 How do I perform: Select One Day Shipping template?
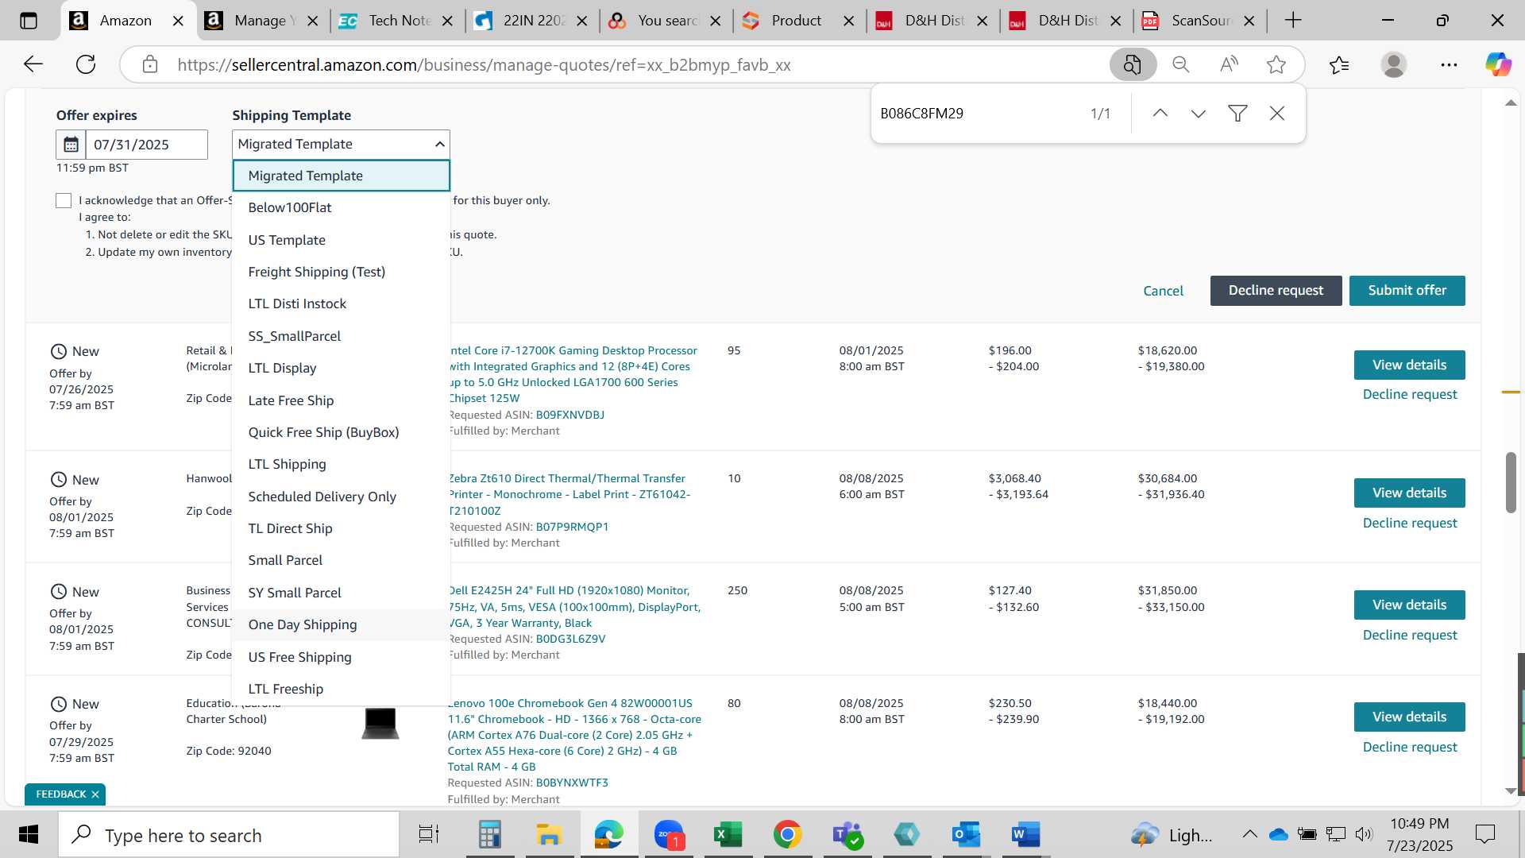click(341, 624)
